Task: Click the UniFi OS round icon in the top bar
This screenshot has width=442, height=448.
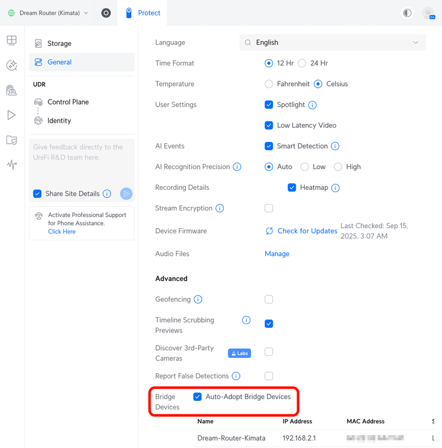Action: click(106, 13)
